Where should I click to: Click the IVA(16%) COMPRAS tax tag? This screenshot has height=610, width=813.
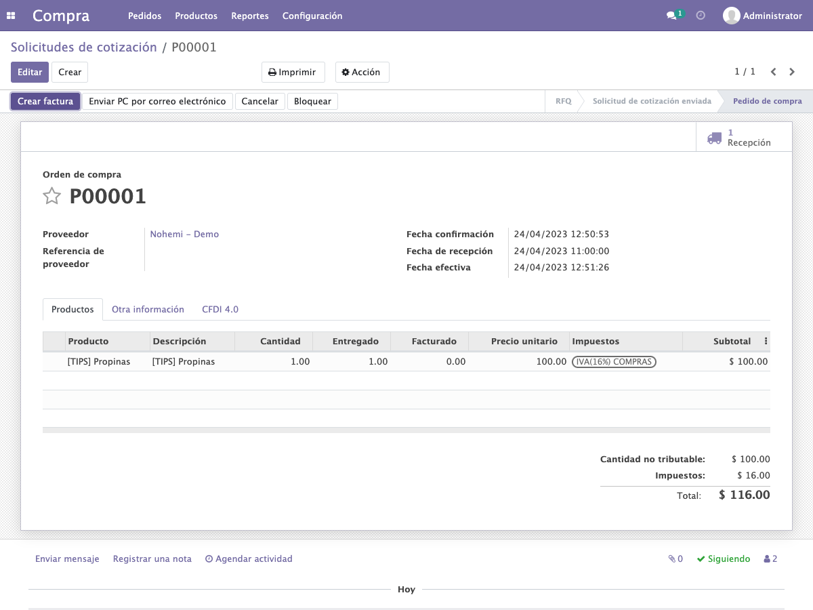[614, 362]
